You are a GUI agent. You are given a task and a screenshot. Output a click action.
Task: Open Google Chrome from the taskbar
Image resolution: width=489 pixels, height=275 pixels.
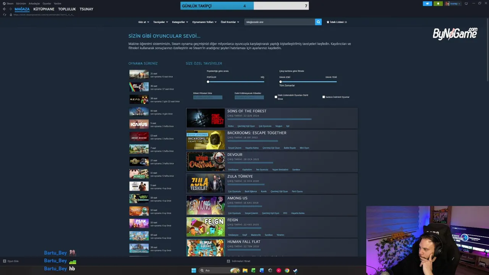[x=287, y=270]
